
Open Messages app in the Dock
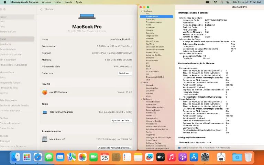point(49,157)
